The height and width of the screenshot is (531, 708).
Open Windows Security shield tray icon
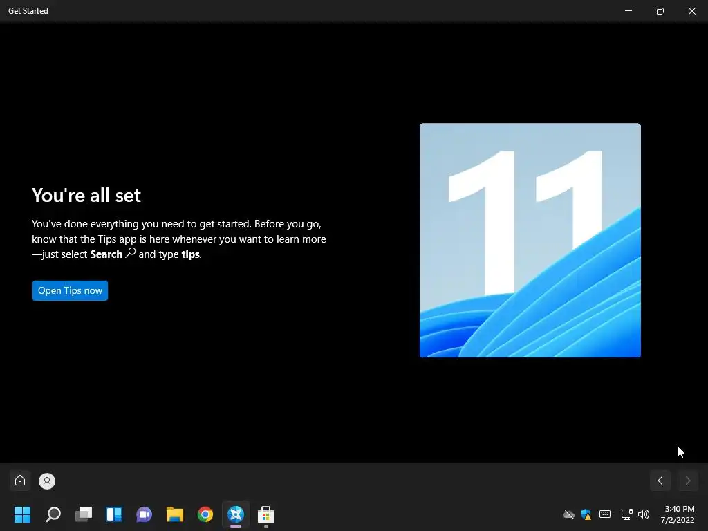tap(586, 514)
